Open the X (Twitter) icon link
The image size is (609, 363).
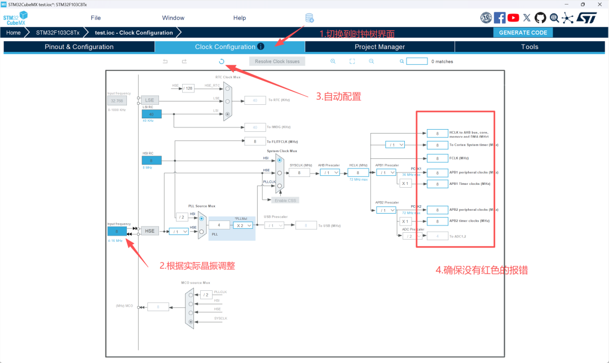527,18
